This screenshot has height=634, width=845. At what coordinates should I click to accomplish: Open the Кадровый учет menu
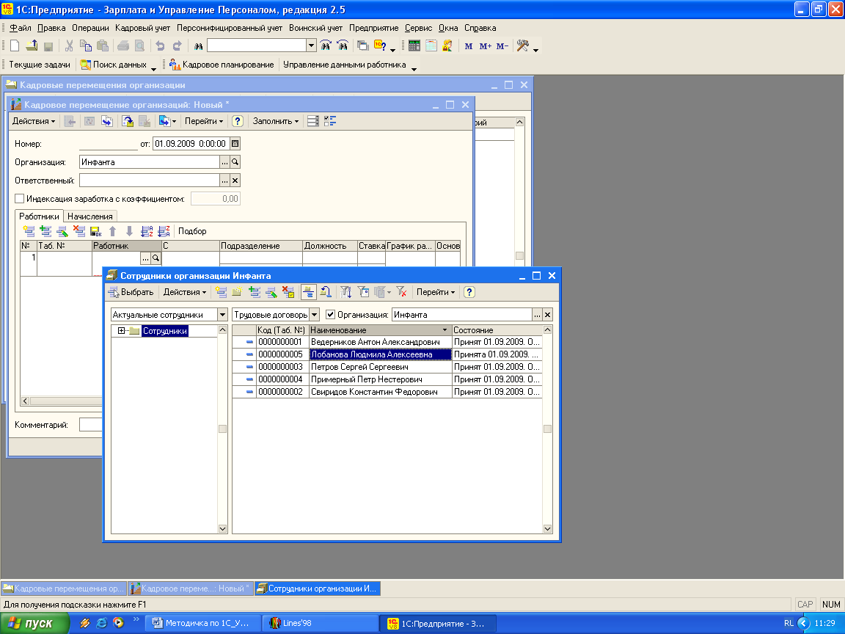coord(142,28)
